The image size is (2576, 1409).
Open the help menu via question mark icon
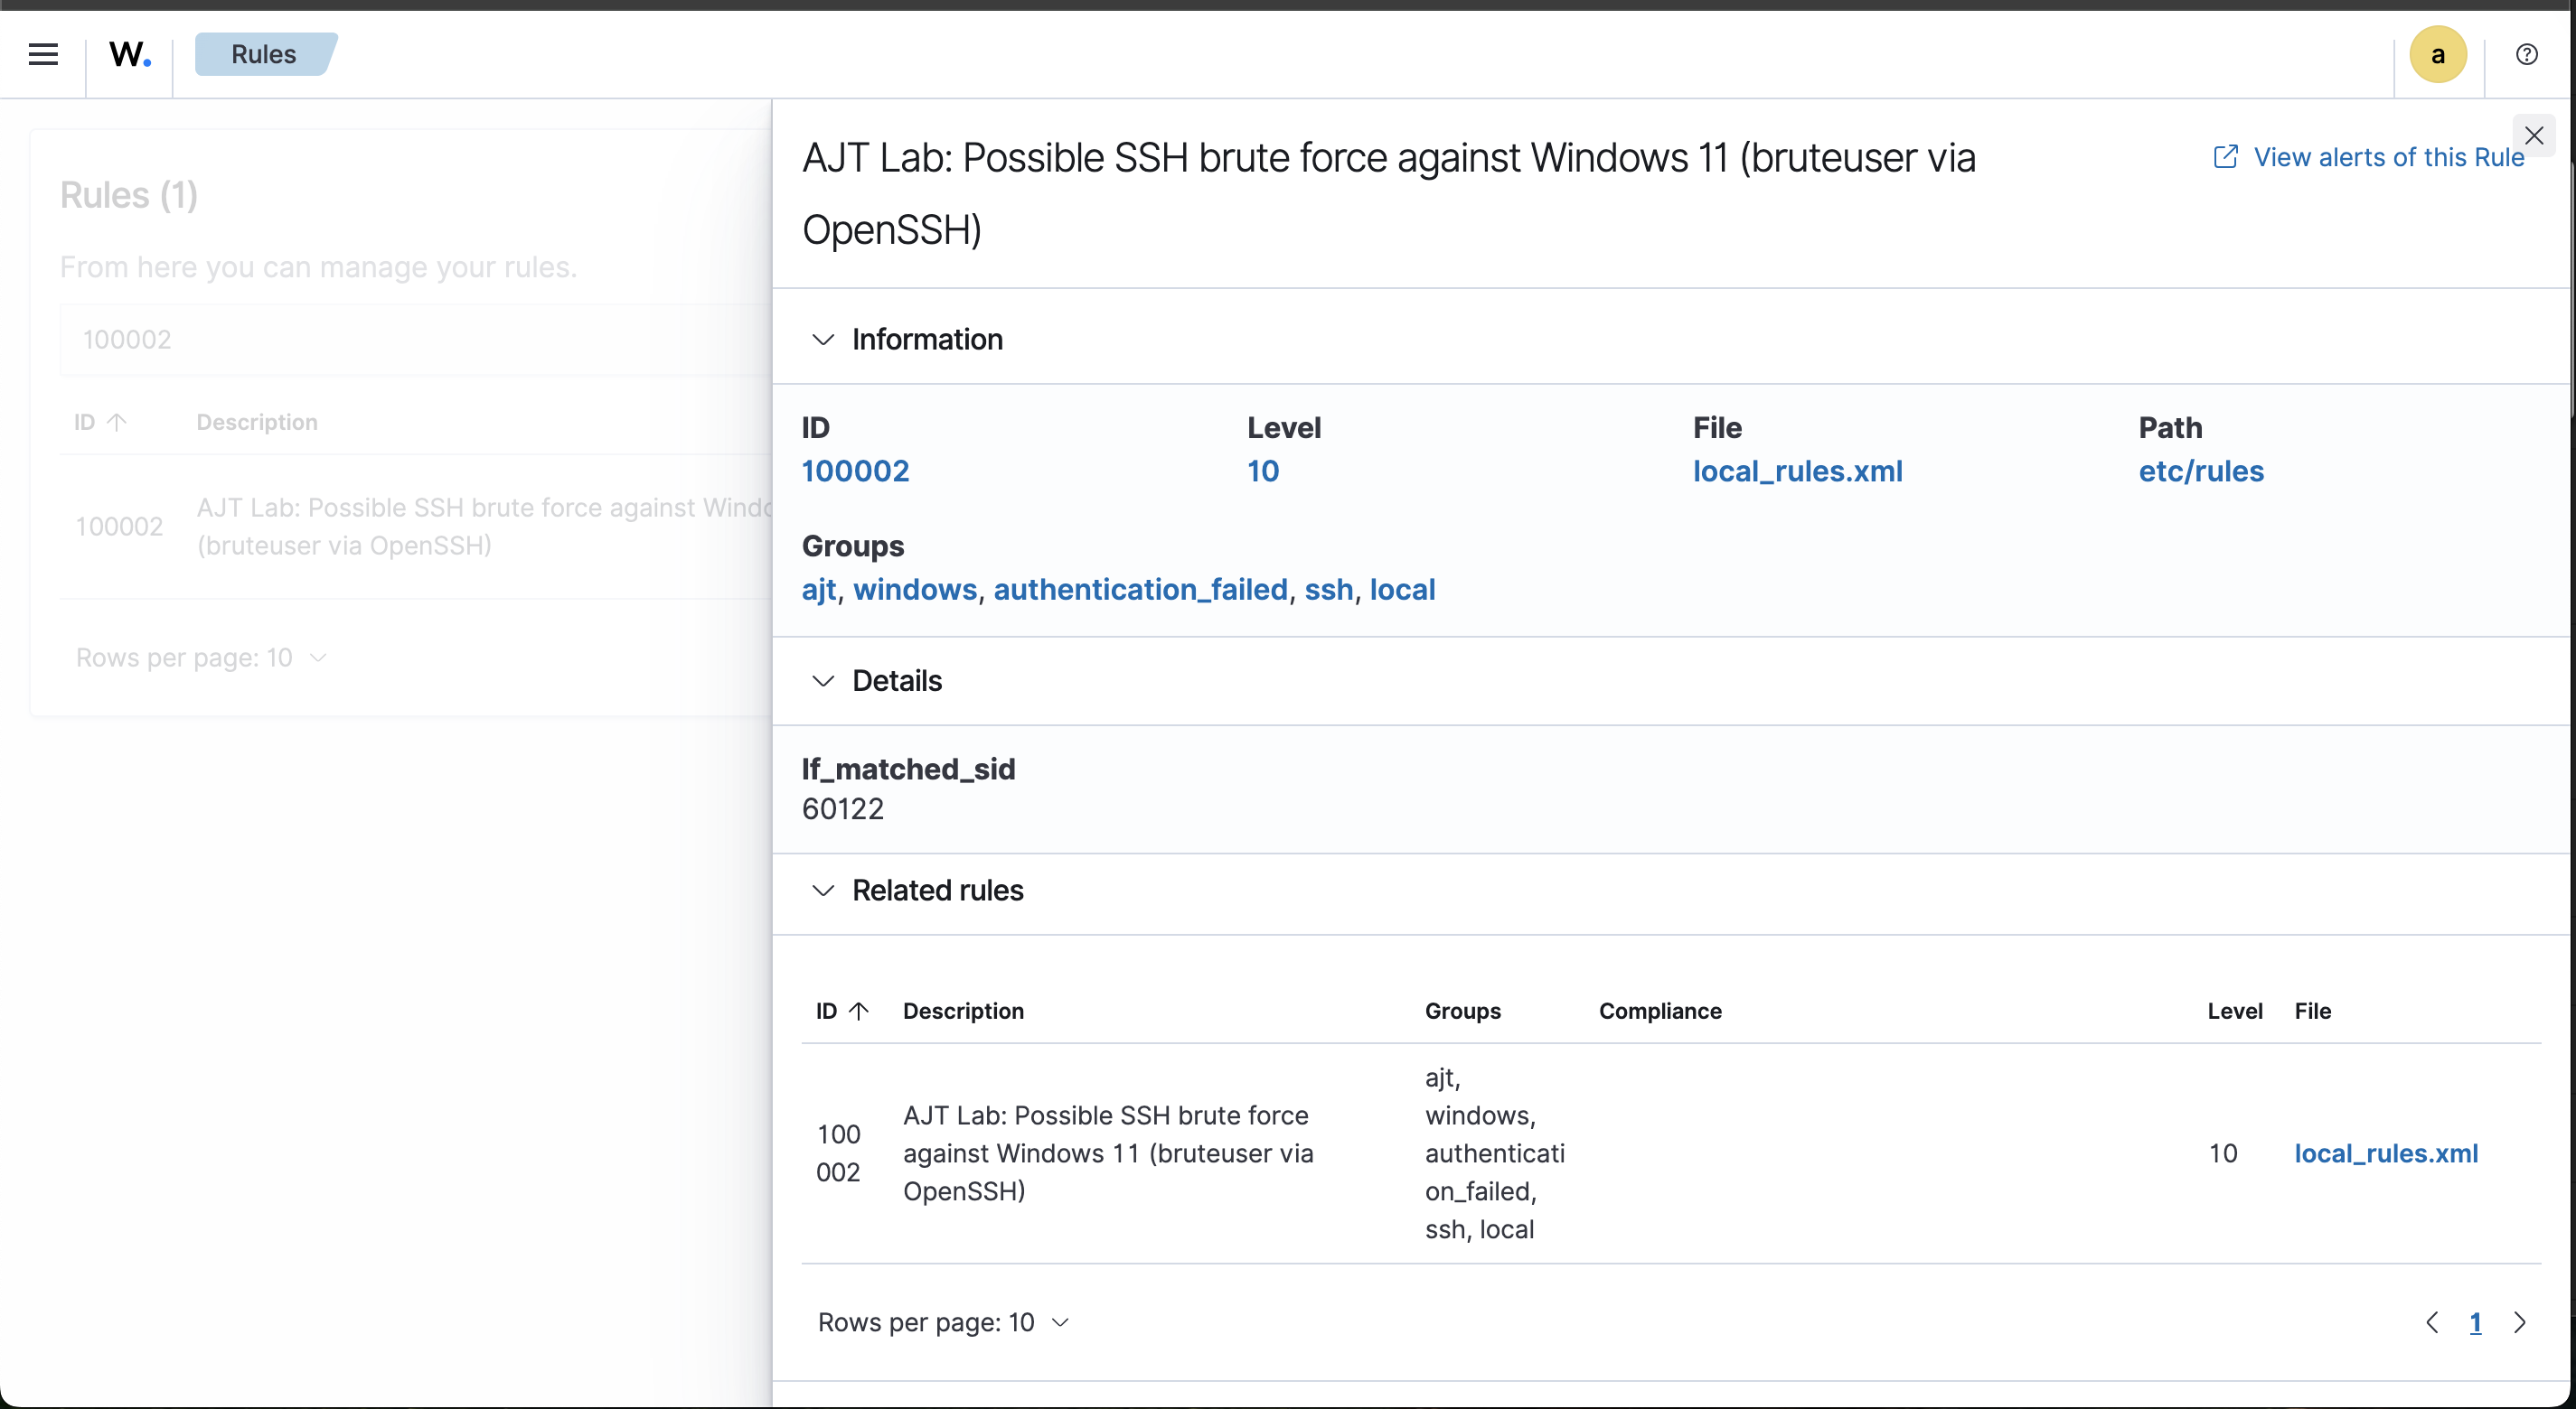pyautogui.click(x=2527, y=54)
